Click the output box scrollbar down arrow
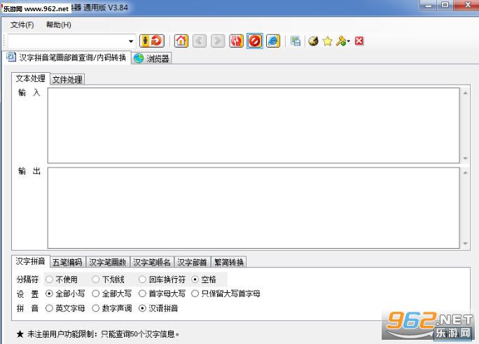The width and height of the screenshot is (479, 344). (465, 244)
